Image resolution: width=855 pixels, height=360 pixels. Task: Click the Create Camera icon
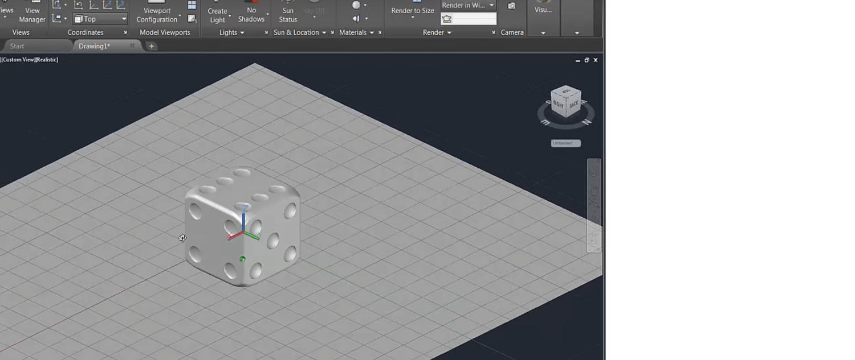[512, 6]
